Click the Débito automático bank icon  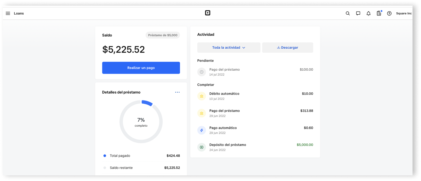point(201,96)
